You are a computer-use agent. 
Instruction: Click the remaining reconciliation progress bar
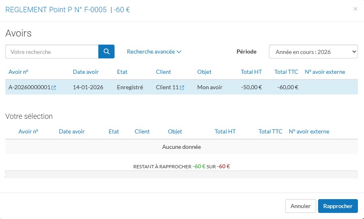(x=182, y=174)
